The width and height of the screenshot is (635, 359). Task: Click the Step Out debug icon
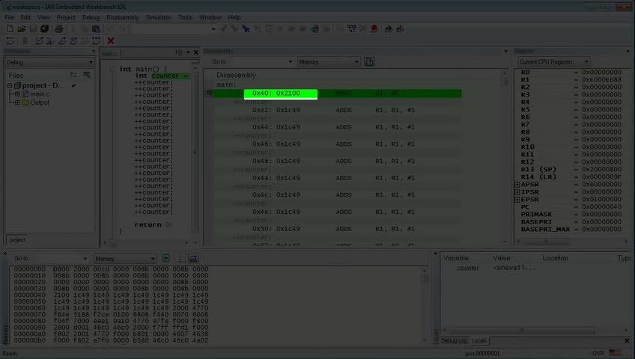point(62,41)
